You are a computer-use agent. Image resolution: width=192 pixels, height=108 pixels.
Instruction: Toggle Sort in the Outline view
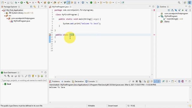[x=172, y=10]
